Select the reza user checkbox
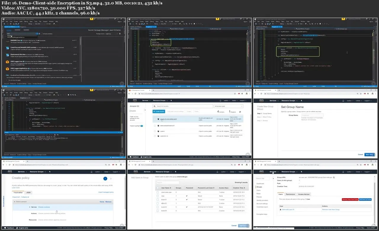This screenshot has width=379, height=231. (x=158, y=196)
